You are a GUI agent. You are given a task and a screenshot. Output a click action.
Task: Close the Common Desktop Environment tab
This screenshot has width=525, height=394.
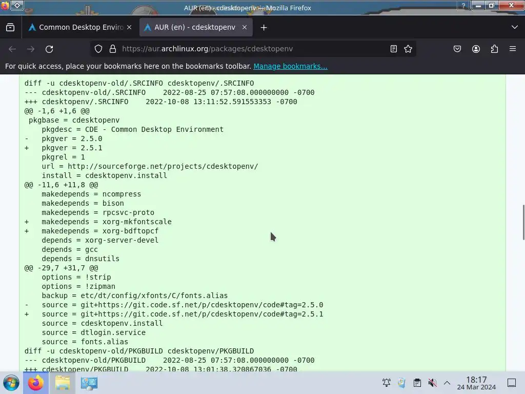129,28
